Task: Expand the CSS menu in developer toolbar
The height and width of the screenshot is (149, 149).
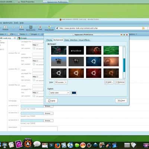Action: [12, 34]
